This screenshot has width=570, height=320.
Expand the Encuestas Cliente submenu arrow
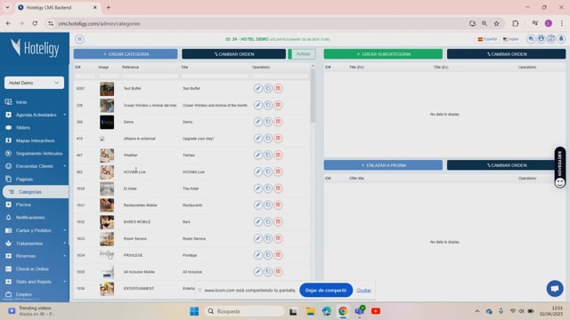[65, 166]
